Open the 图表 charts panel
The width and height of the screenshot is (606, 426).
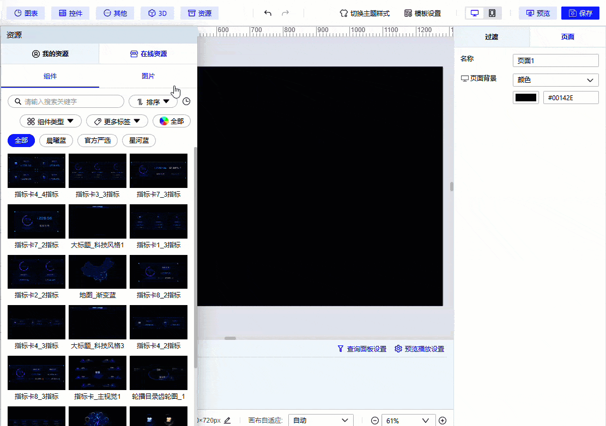[x=26, y=13]
